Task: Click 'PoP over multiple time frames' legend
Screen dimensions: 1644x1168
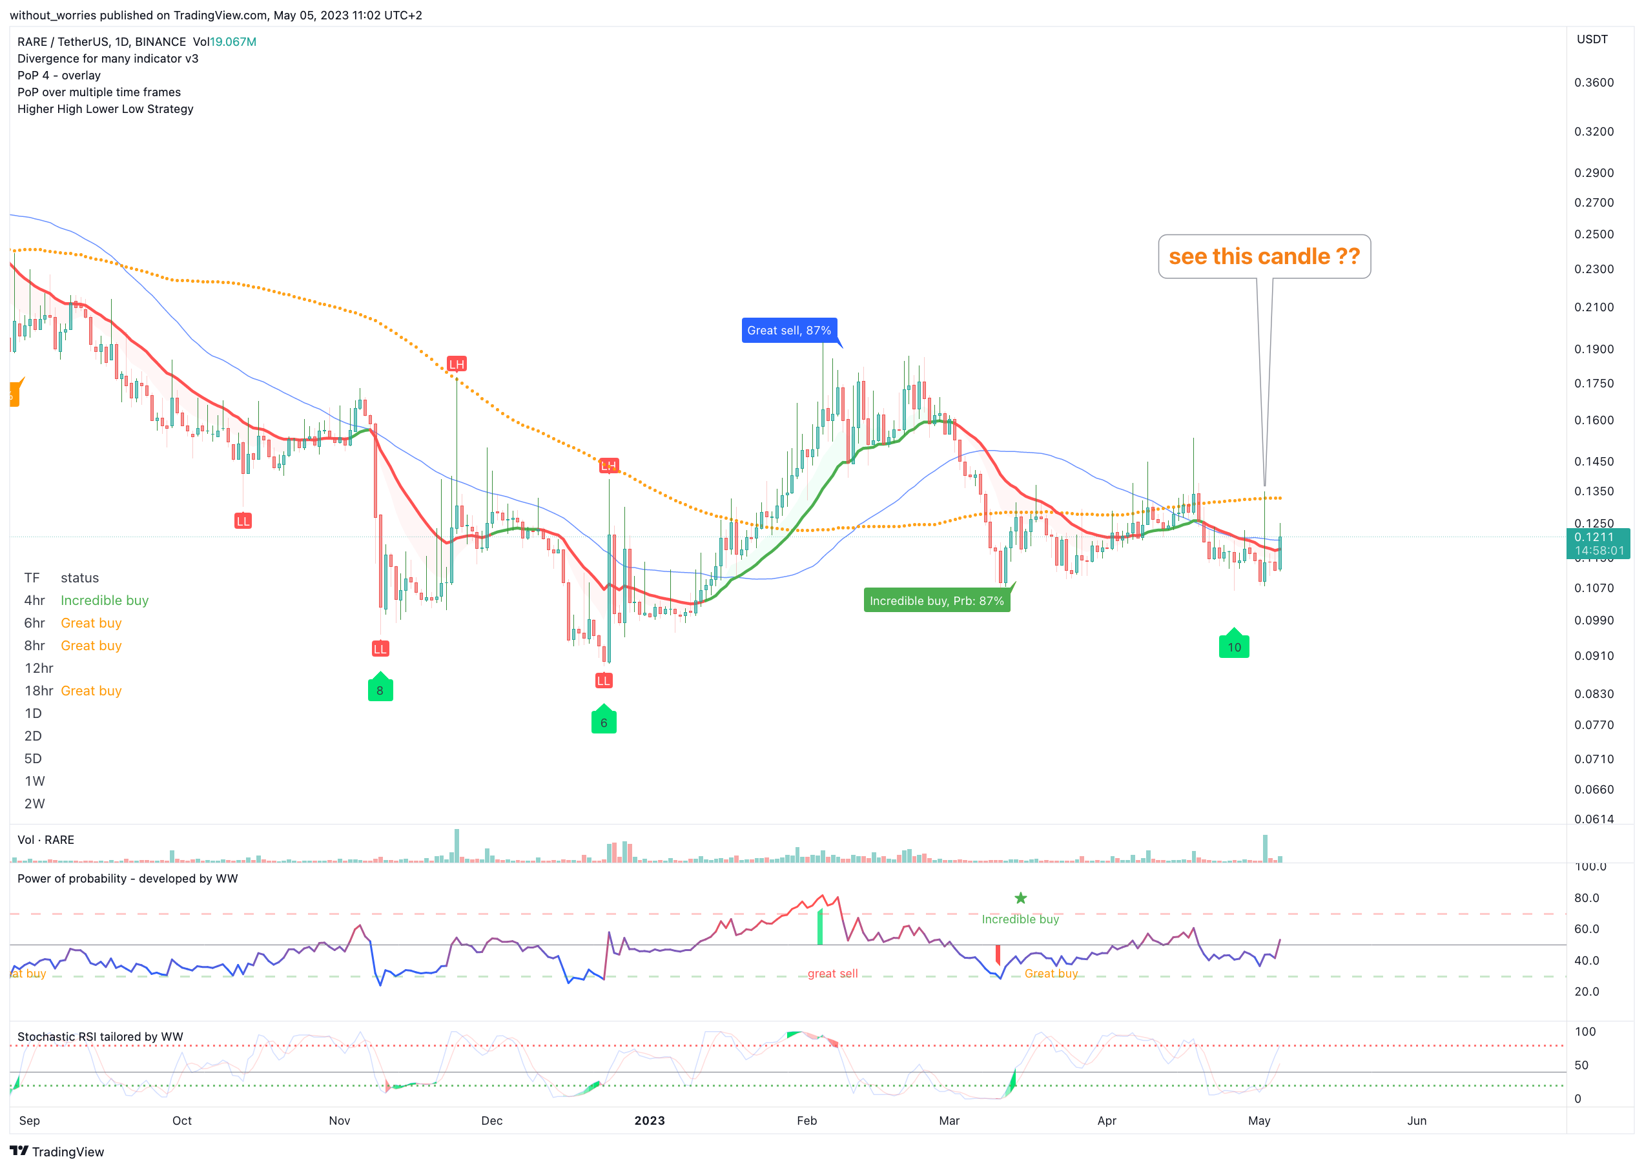Action: point(99,92)
